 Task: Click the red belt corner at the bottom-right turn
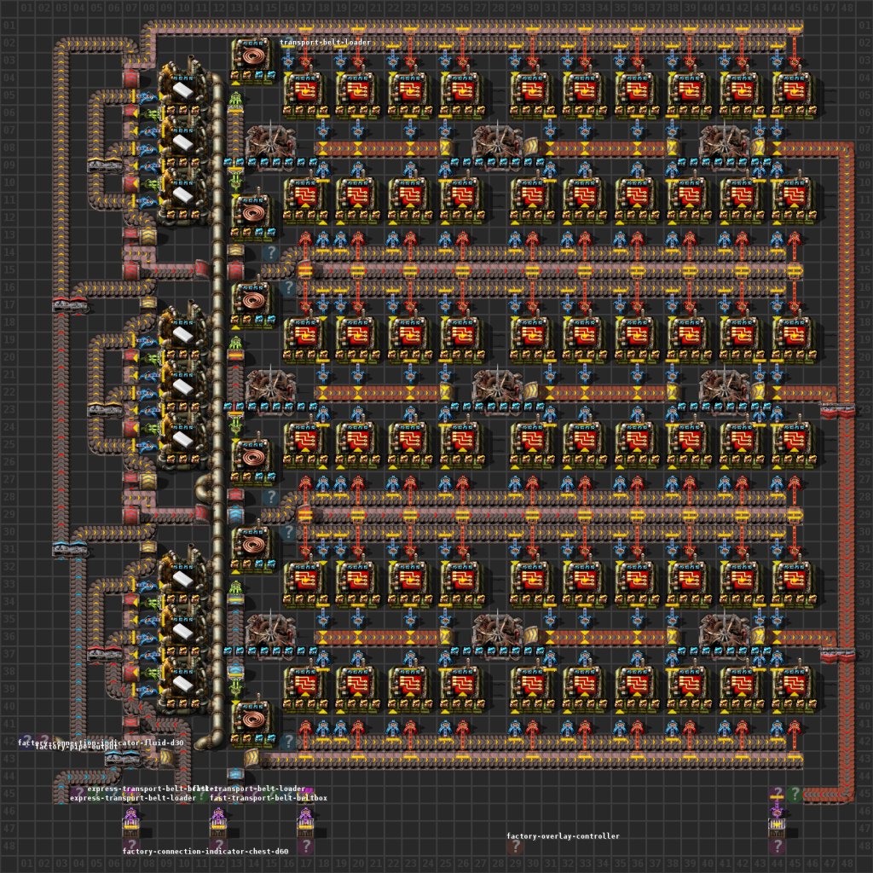(x=847, y=794)
